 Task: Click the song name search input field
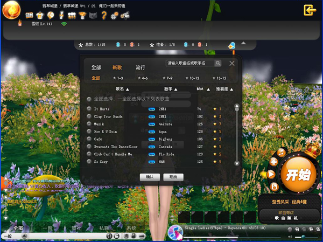point(190,63)
